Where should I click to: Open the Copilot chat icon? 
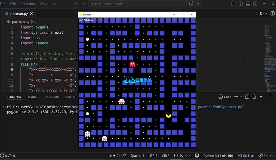pos(191,3)
